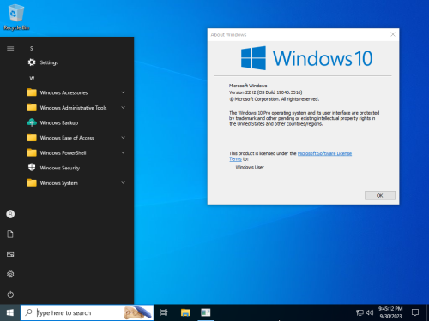Click the Terms link text

click(x=235, y=159)
